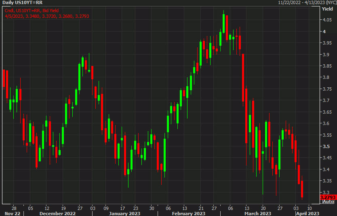Click the 3.45 yield axis label
This screenshot has height=216, width=337.
pos(327,158)
